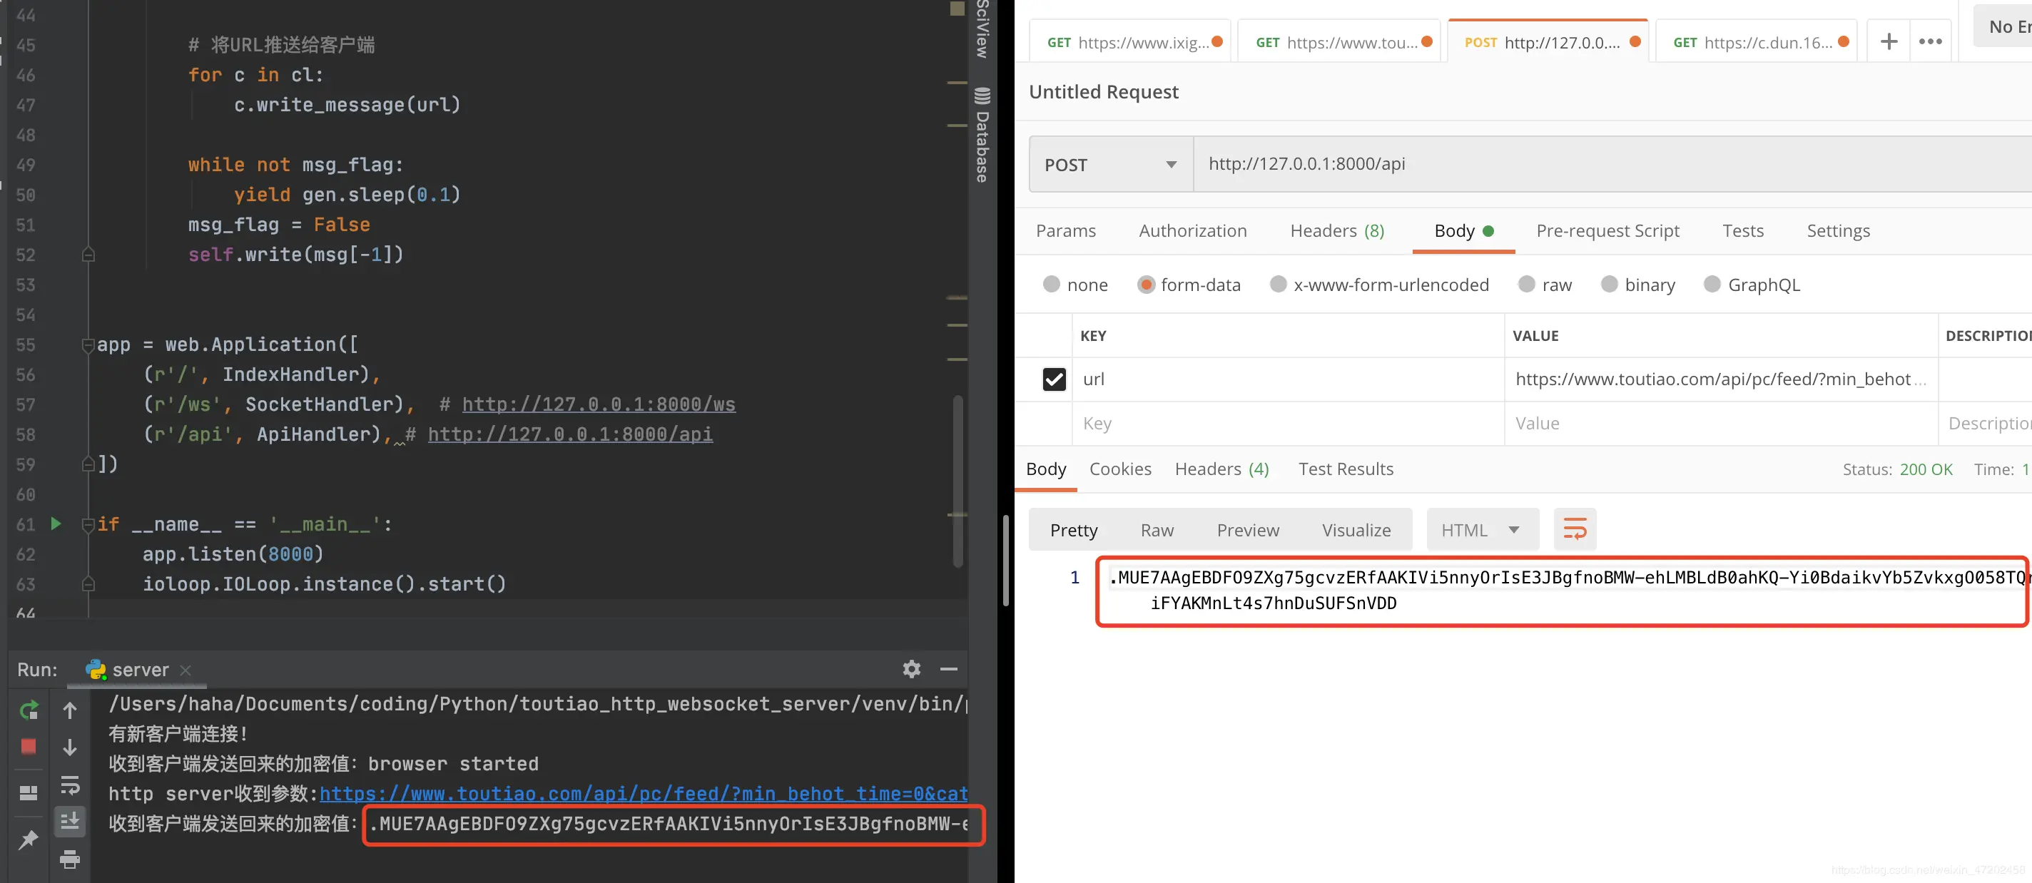The width and height of the screenshot is (2032, 883).
Task: Click the scroll to end icon
Action: [69, 822]
